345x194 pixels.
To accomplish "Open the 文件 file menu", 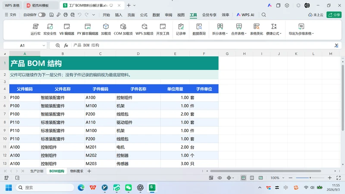I will point(10,15).
